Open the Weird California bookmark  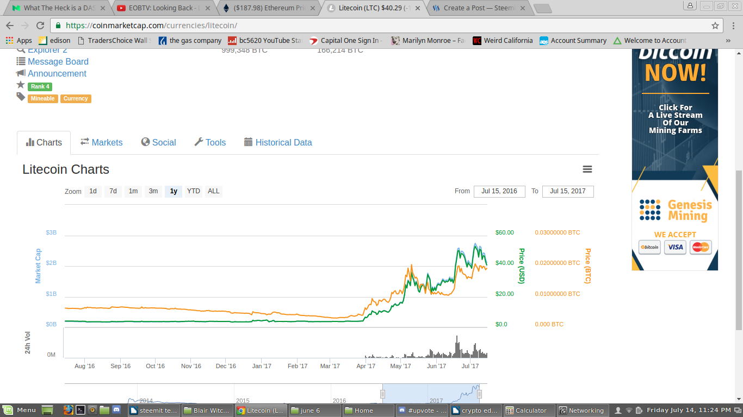tap(503, 40)
